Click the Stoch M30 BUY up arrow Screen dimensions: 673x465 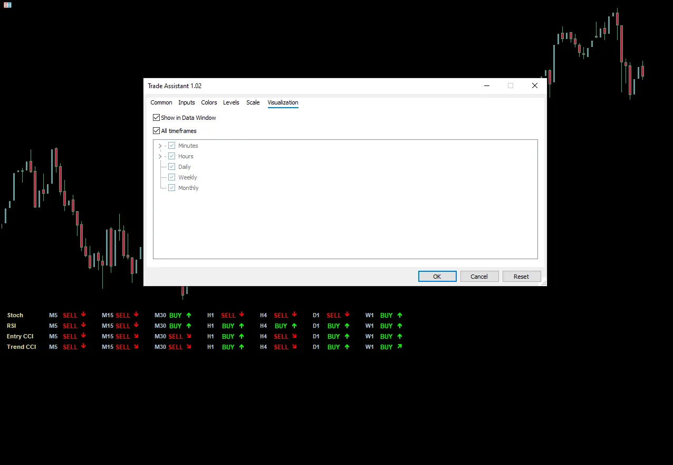click(189, 315)
